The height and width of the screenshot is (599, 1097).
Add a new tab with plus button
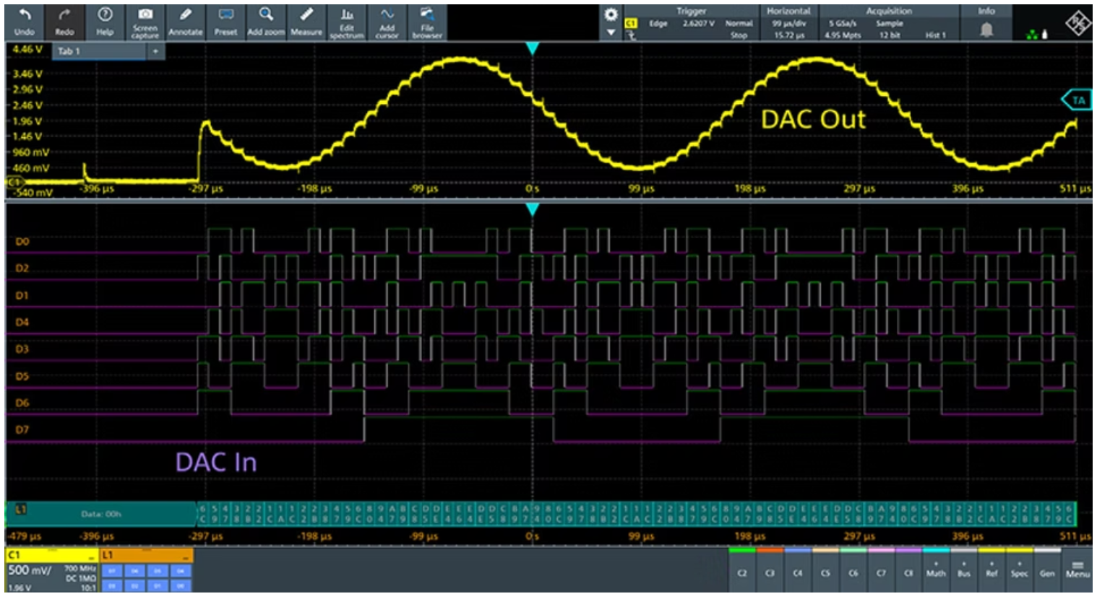155,51
